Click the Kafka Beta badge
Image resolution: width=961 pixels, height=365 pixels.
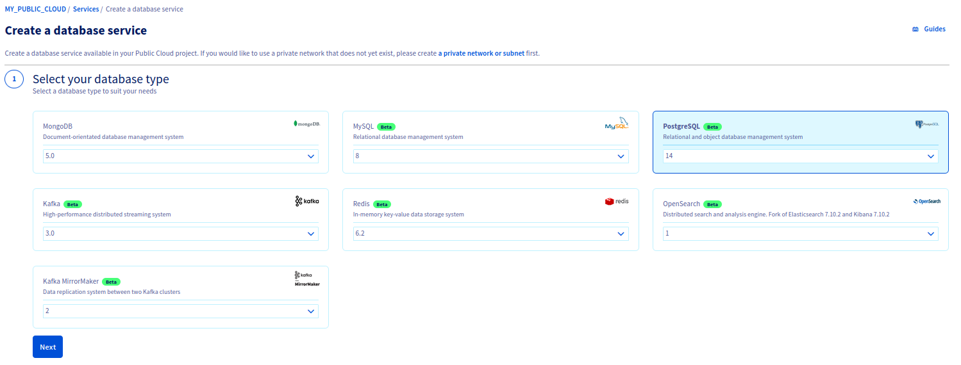tap(72, 204)
